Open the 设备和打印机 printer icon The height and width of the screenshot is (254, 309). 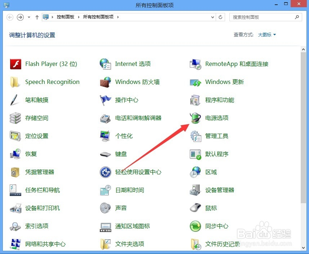(x=15, y=208)
